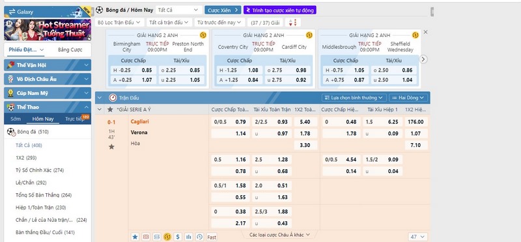Click the (37 / 37) Giải league selector

[x=265, y=22]
